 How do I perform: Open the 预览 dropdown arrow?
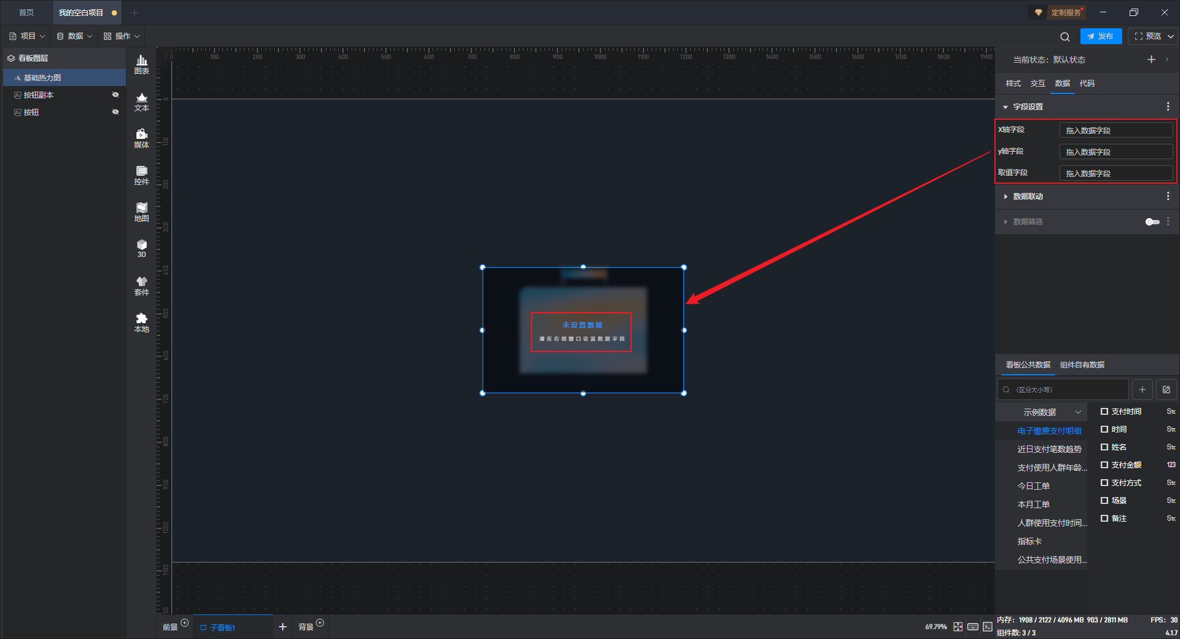click(1171, 36)
